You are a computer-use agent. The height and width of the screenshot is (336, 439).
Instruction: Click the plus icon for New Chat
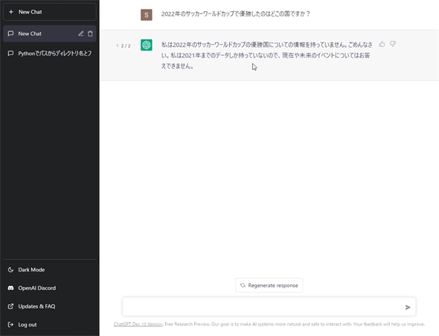coord(11,12)
